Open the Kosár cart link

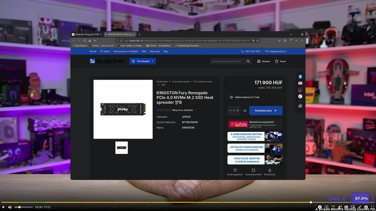click(281, 61)
